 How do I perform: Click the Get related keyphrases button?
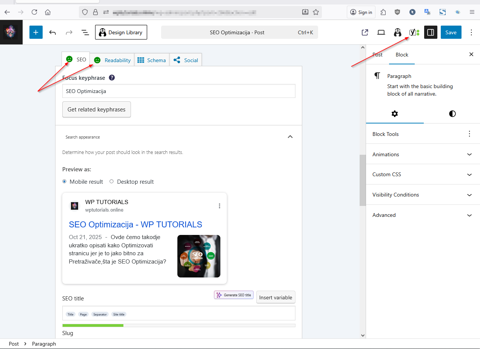pos(96,110)
